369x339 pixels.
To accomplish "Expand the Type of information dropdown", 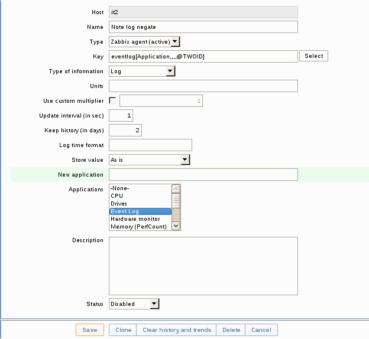I will click(142, 71).
